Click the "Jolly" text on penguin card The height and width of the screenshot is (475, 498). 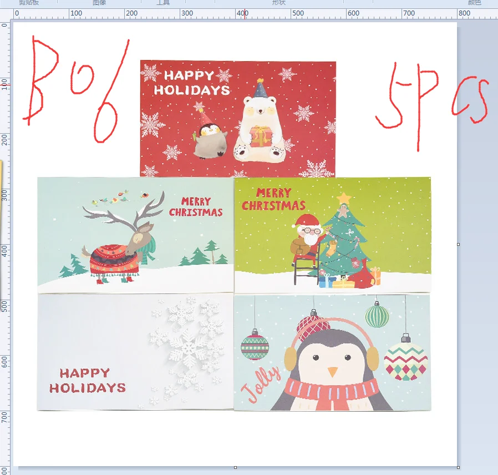[x=261, y=384]
